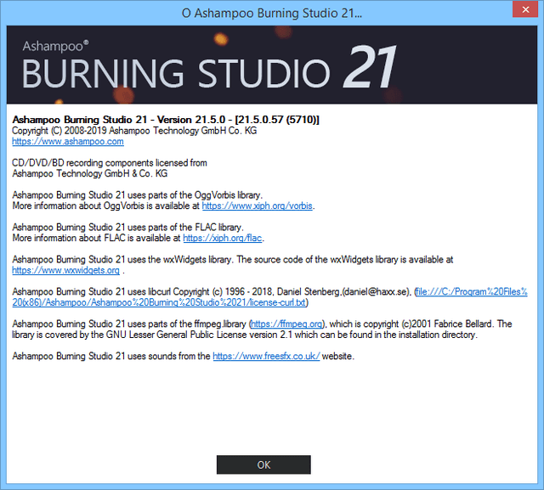Screen dimensions: 544x490
Task: Click the Version 21.5.0 heading text
Action: click(166, 120)
